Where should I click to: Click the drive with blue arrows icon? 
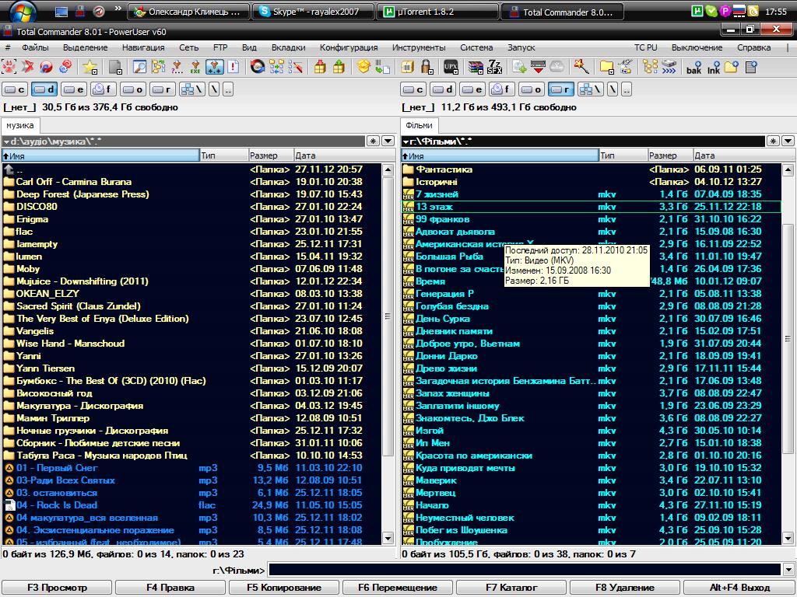[x=669, y=67]
